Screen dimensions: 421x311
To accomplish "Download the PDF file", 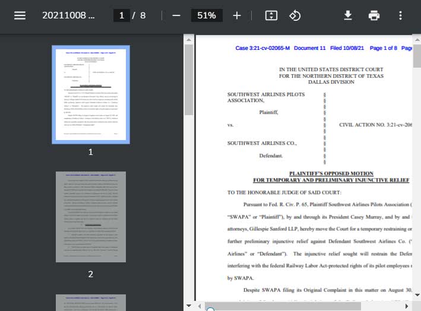I will click(x=348, y=15).
